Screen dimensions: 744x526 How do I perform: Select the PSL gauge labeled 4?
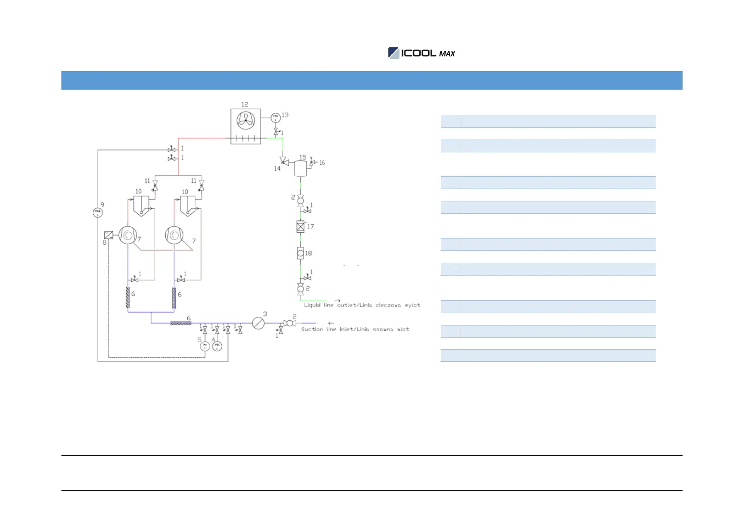217,346
